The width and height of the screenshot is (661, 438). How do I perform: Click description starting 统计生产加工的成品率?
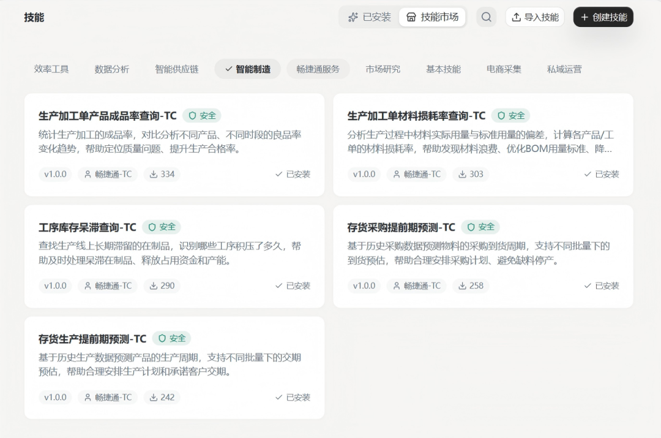(x=170, y=142)
